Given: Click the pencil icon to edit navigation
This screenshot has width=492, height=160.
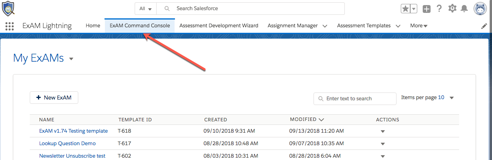Looking at the screenshot, I should 484,26.
